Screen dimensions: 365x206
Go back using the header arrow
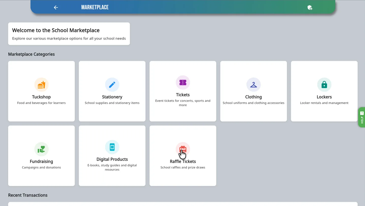[x=56, y=7]
